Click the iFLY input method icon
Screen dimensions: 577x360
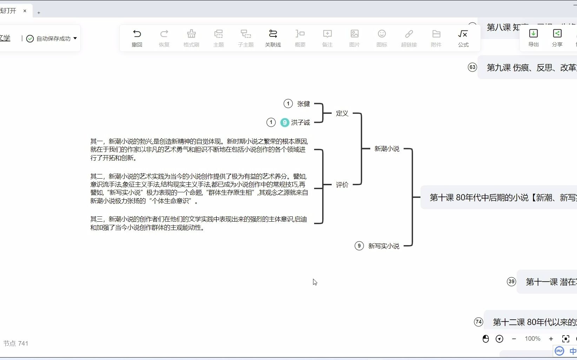559,351
